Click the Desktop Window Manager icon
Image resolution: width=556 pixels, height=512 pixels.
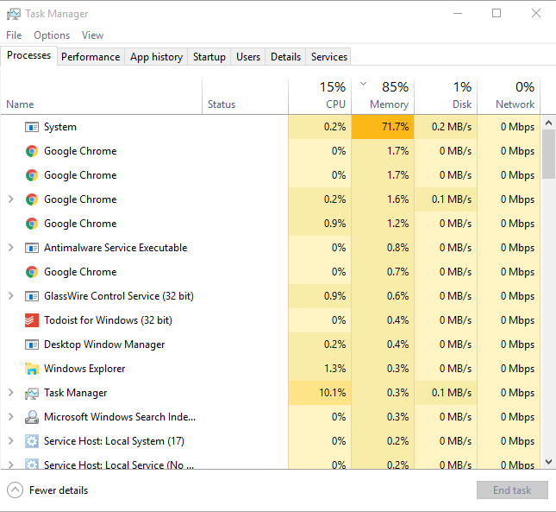[x=32, y=344]
